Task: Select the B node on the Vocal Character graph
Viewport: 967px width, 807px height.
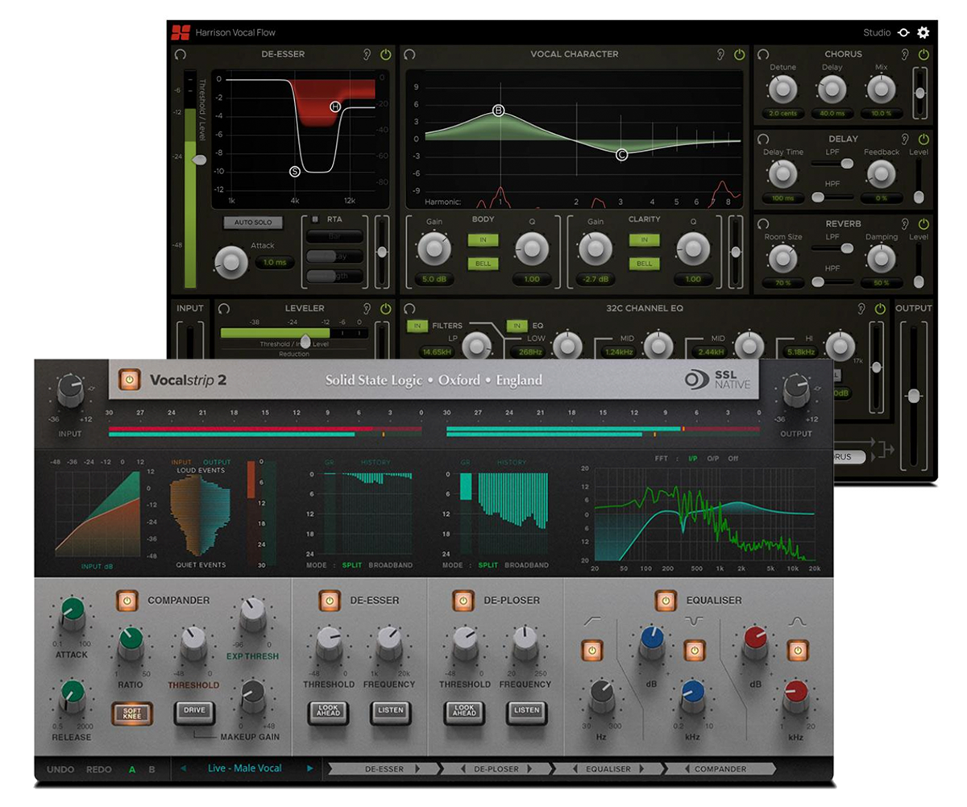Action: coord(499,110)
